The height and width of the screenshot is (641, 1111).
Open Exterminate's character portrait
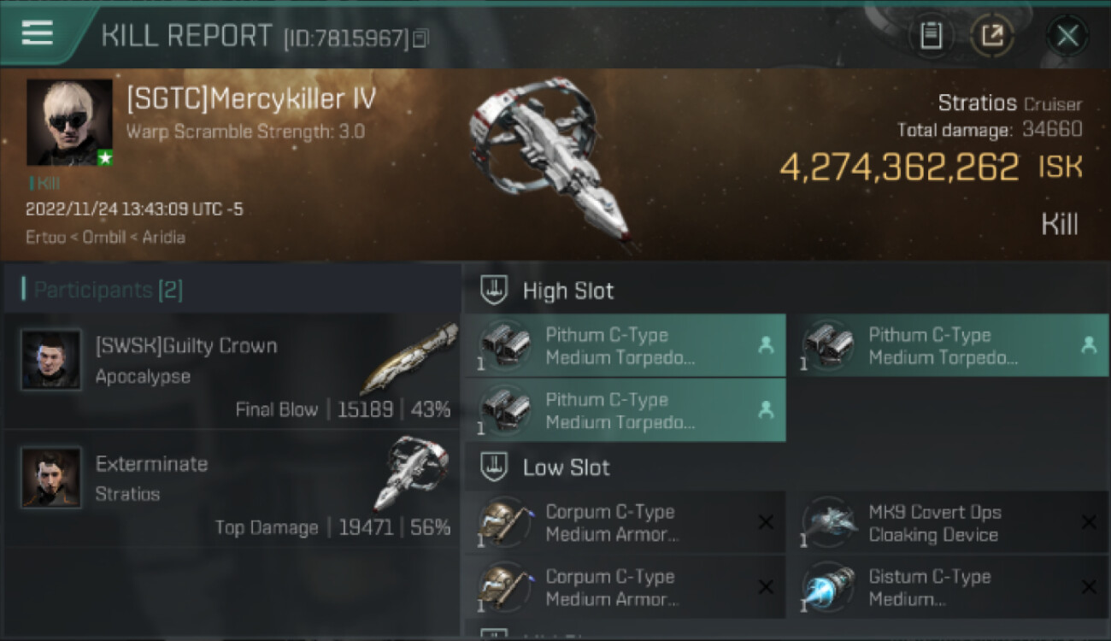[51, 478]
